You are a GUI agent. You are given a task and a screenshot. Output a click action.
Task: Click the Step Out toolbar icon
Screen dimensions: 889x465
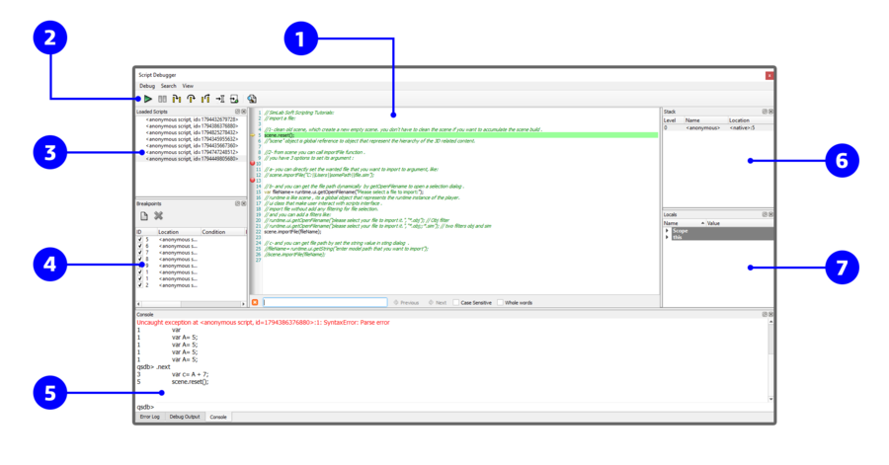(205, 99)
